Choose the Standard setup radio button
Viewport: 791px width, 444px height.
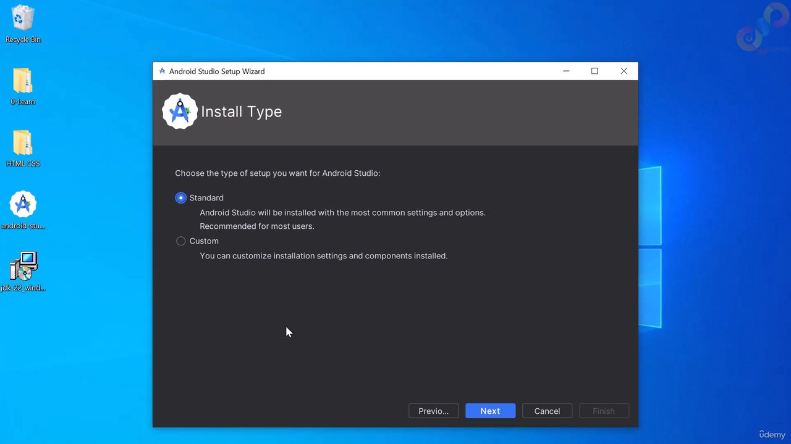click(x=180, y=198)
